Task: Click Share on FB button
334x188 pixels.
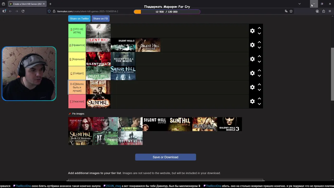Action: click(100, 19)
